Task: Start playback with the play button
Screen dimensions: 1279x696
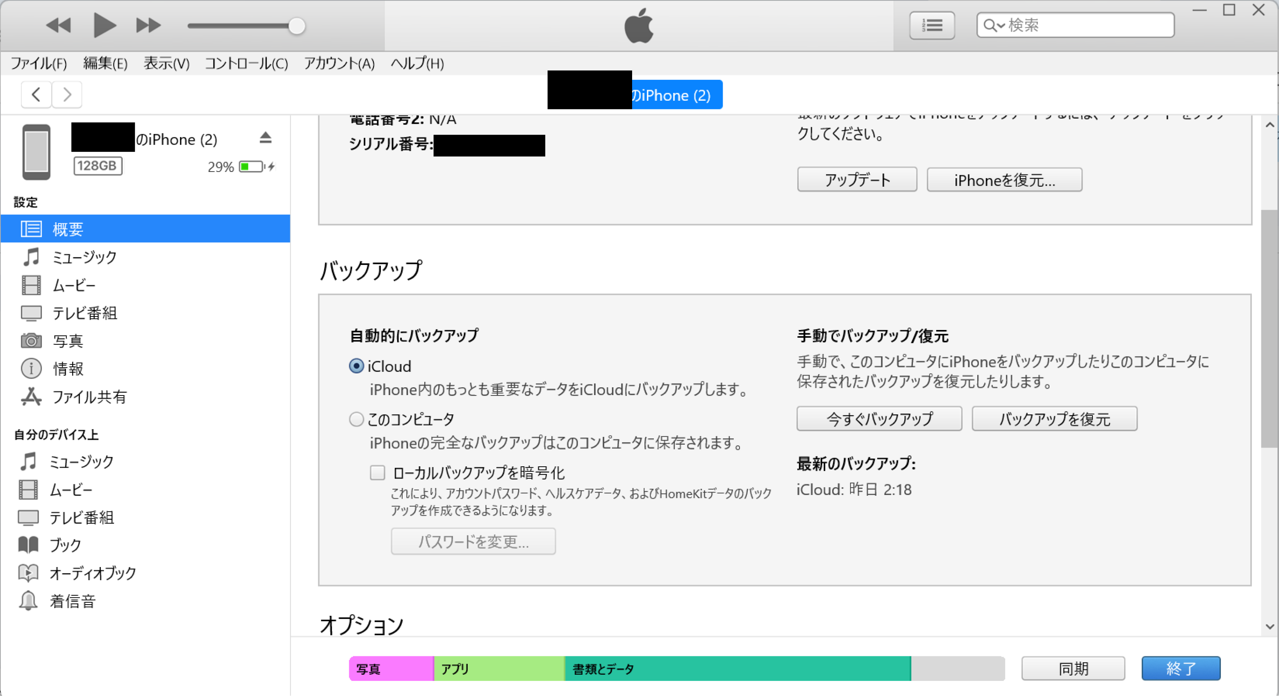Action: pos(104,25)
